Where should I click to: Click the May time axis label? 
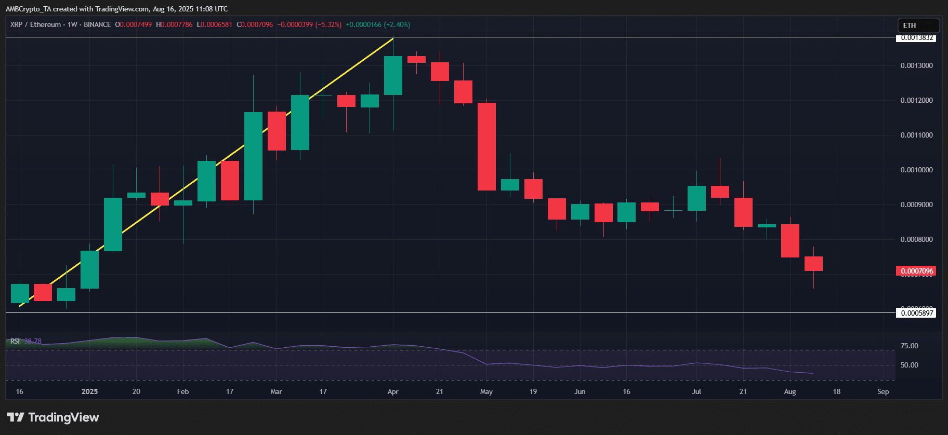pyautogui.click(x=486, y=391)
